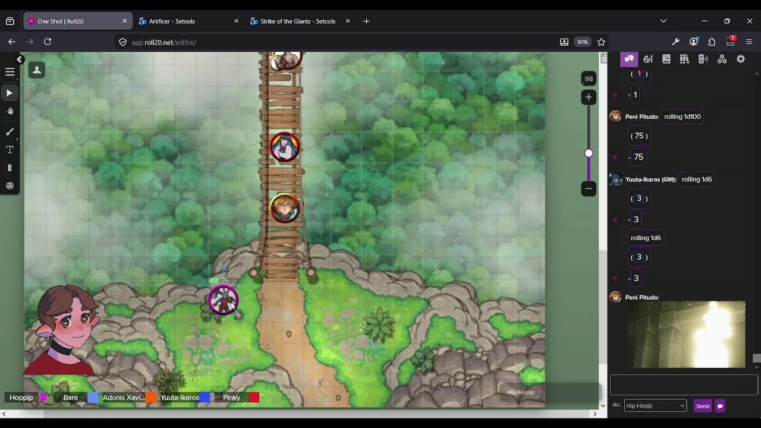
Task: Open the install page as app icon
Action: tap(564, 42)
